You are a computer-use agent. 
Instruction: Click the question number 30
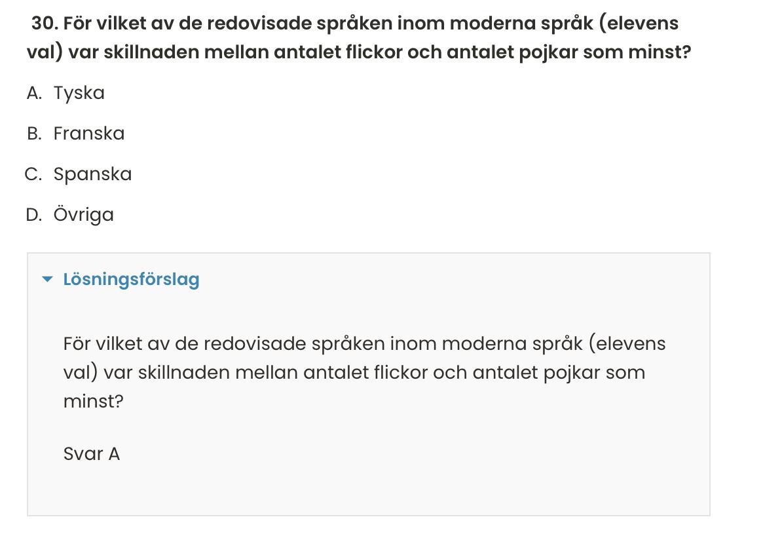pyautogui.click(x=45, y=24)
